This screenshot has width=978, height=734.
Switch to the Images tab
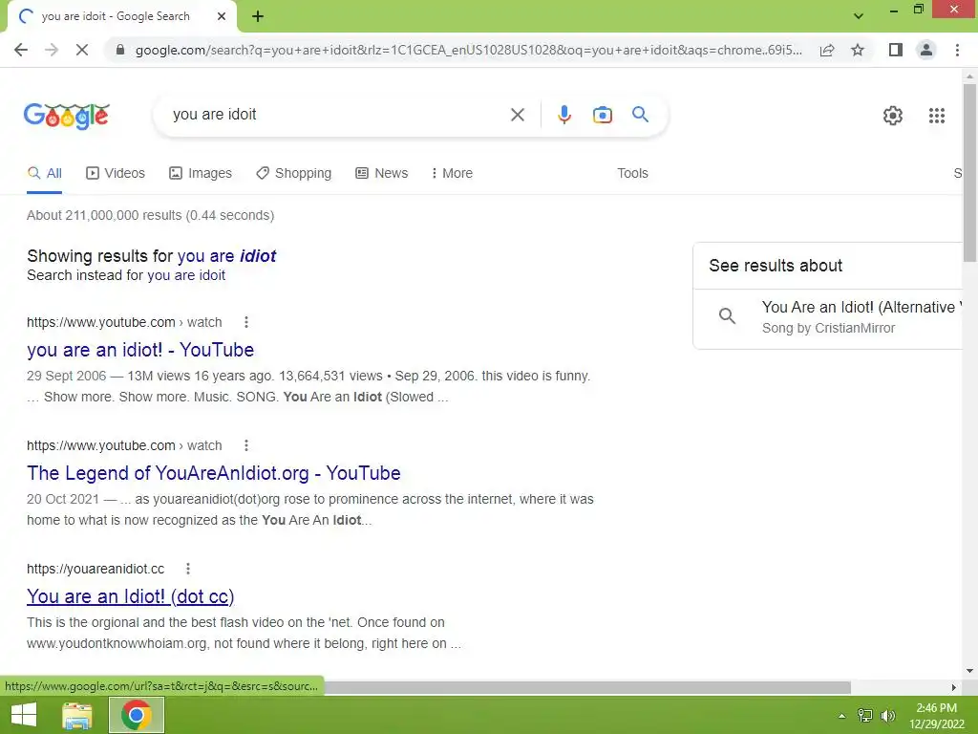click(x=201, y=174)
